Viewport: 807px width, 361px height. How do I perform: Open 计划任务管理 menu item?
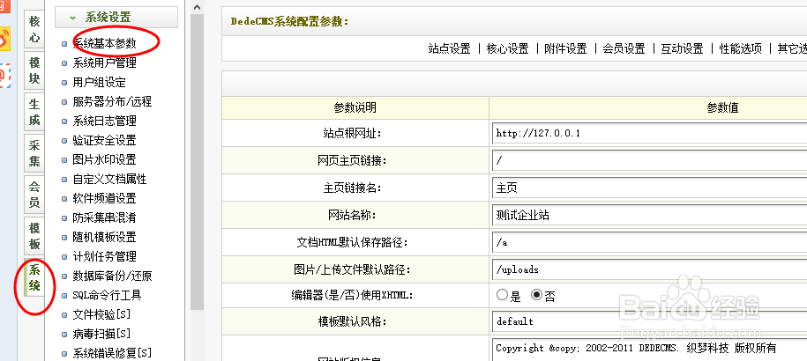[x=104, y=256]
